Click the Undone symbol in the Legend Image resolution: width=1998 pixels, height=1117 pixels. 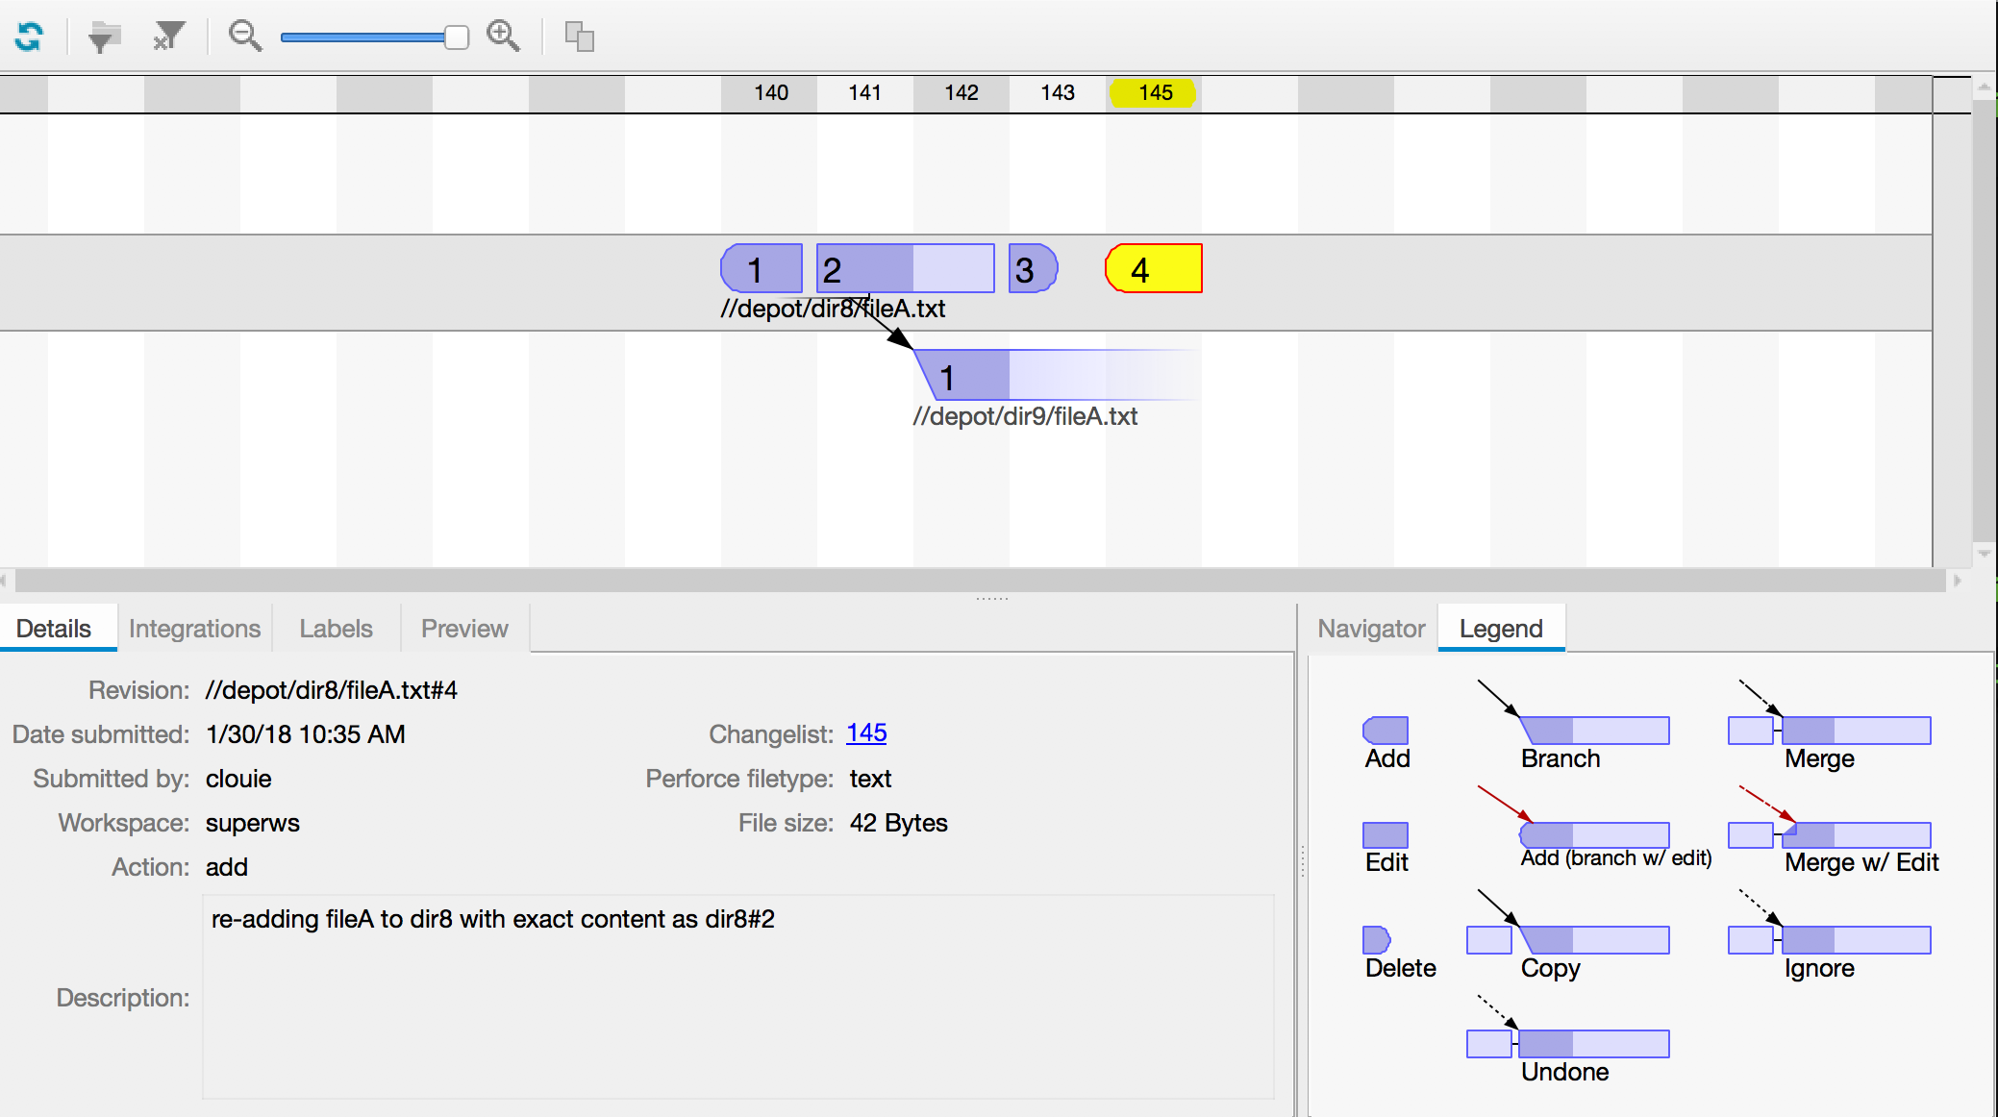tap(1567, 1043)
